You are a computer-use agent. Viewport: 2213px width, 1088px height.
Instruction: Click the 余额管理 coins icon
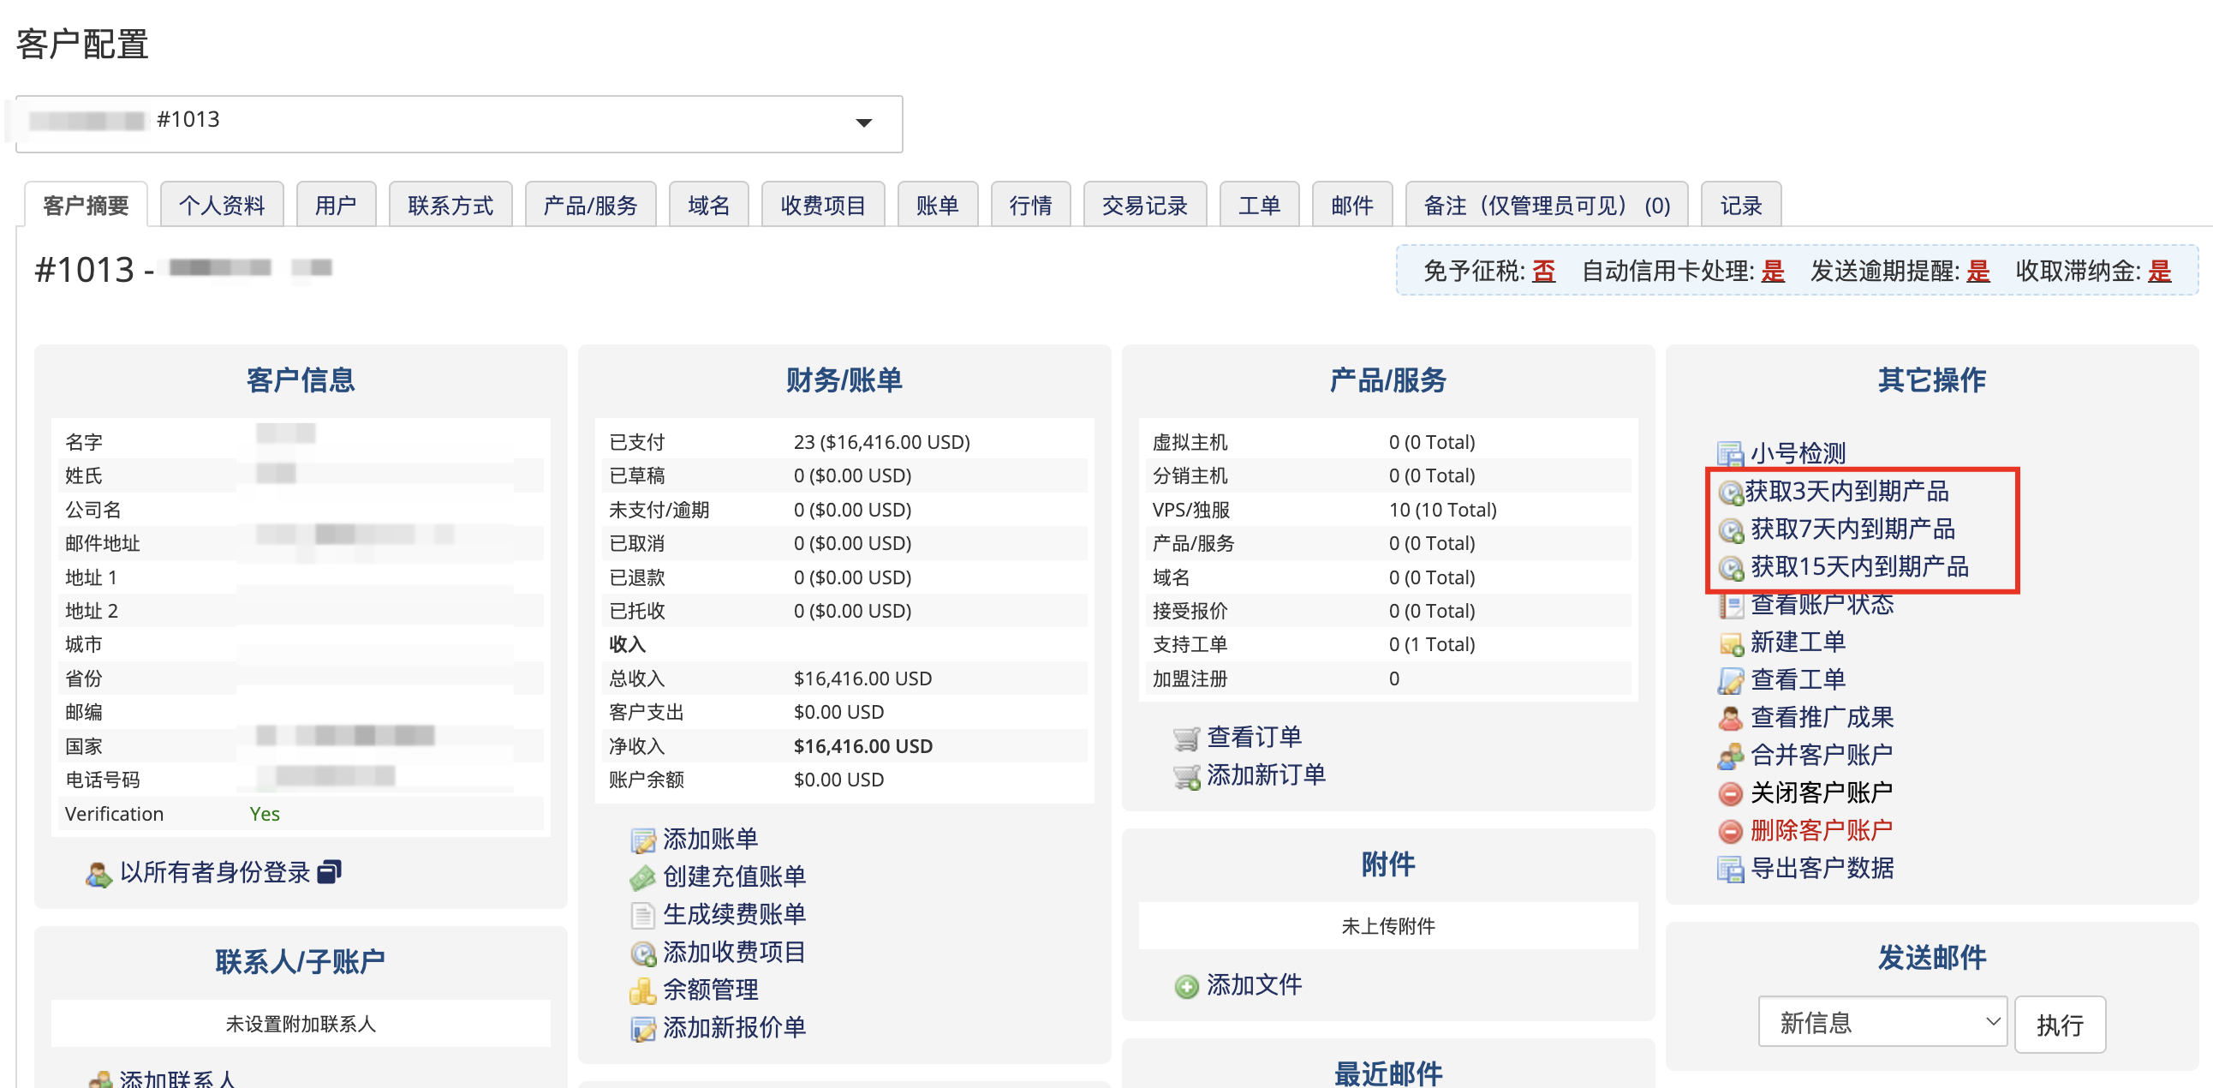point(641,991)
